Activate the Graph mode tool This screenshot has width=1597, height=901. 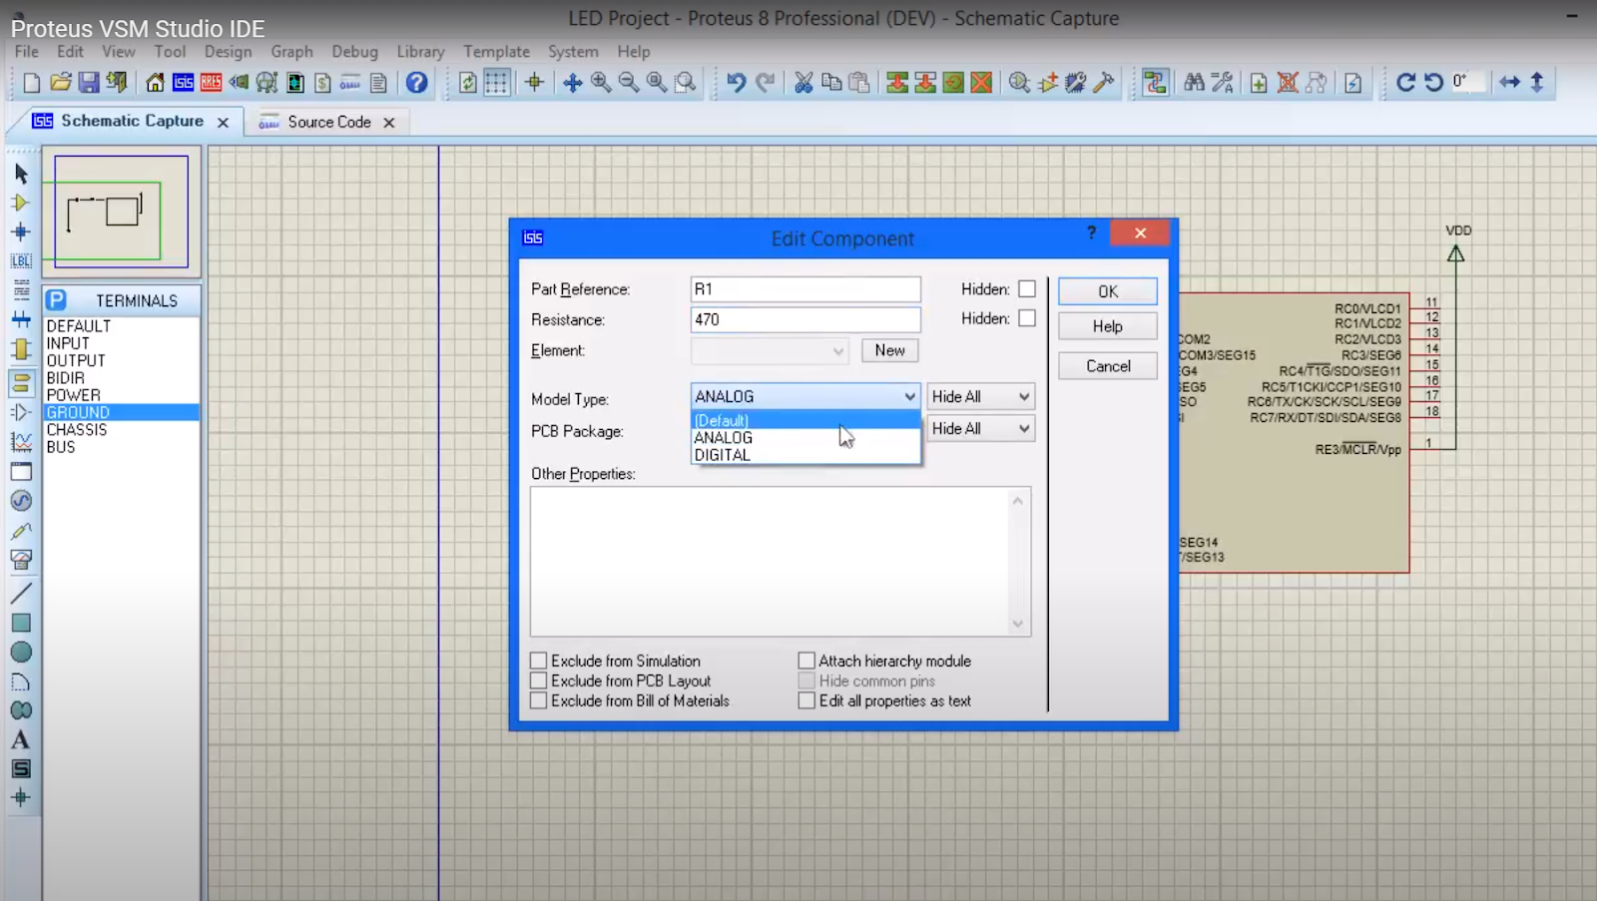coord(22,440)
